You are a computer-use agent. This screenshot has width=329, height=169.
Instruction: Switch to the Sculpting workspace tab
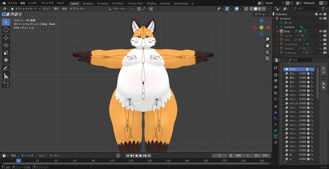pos(102,4)
